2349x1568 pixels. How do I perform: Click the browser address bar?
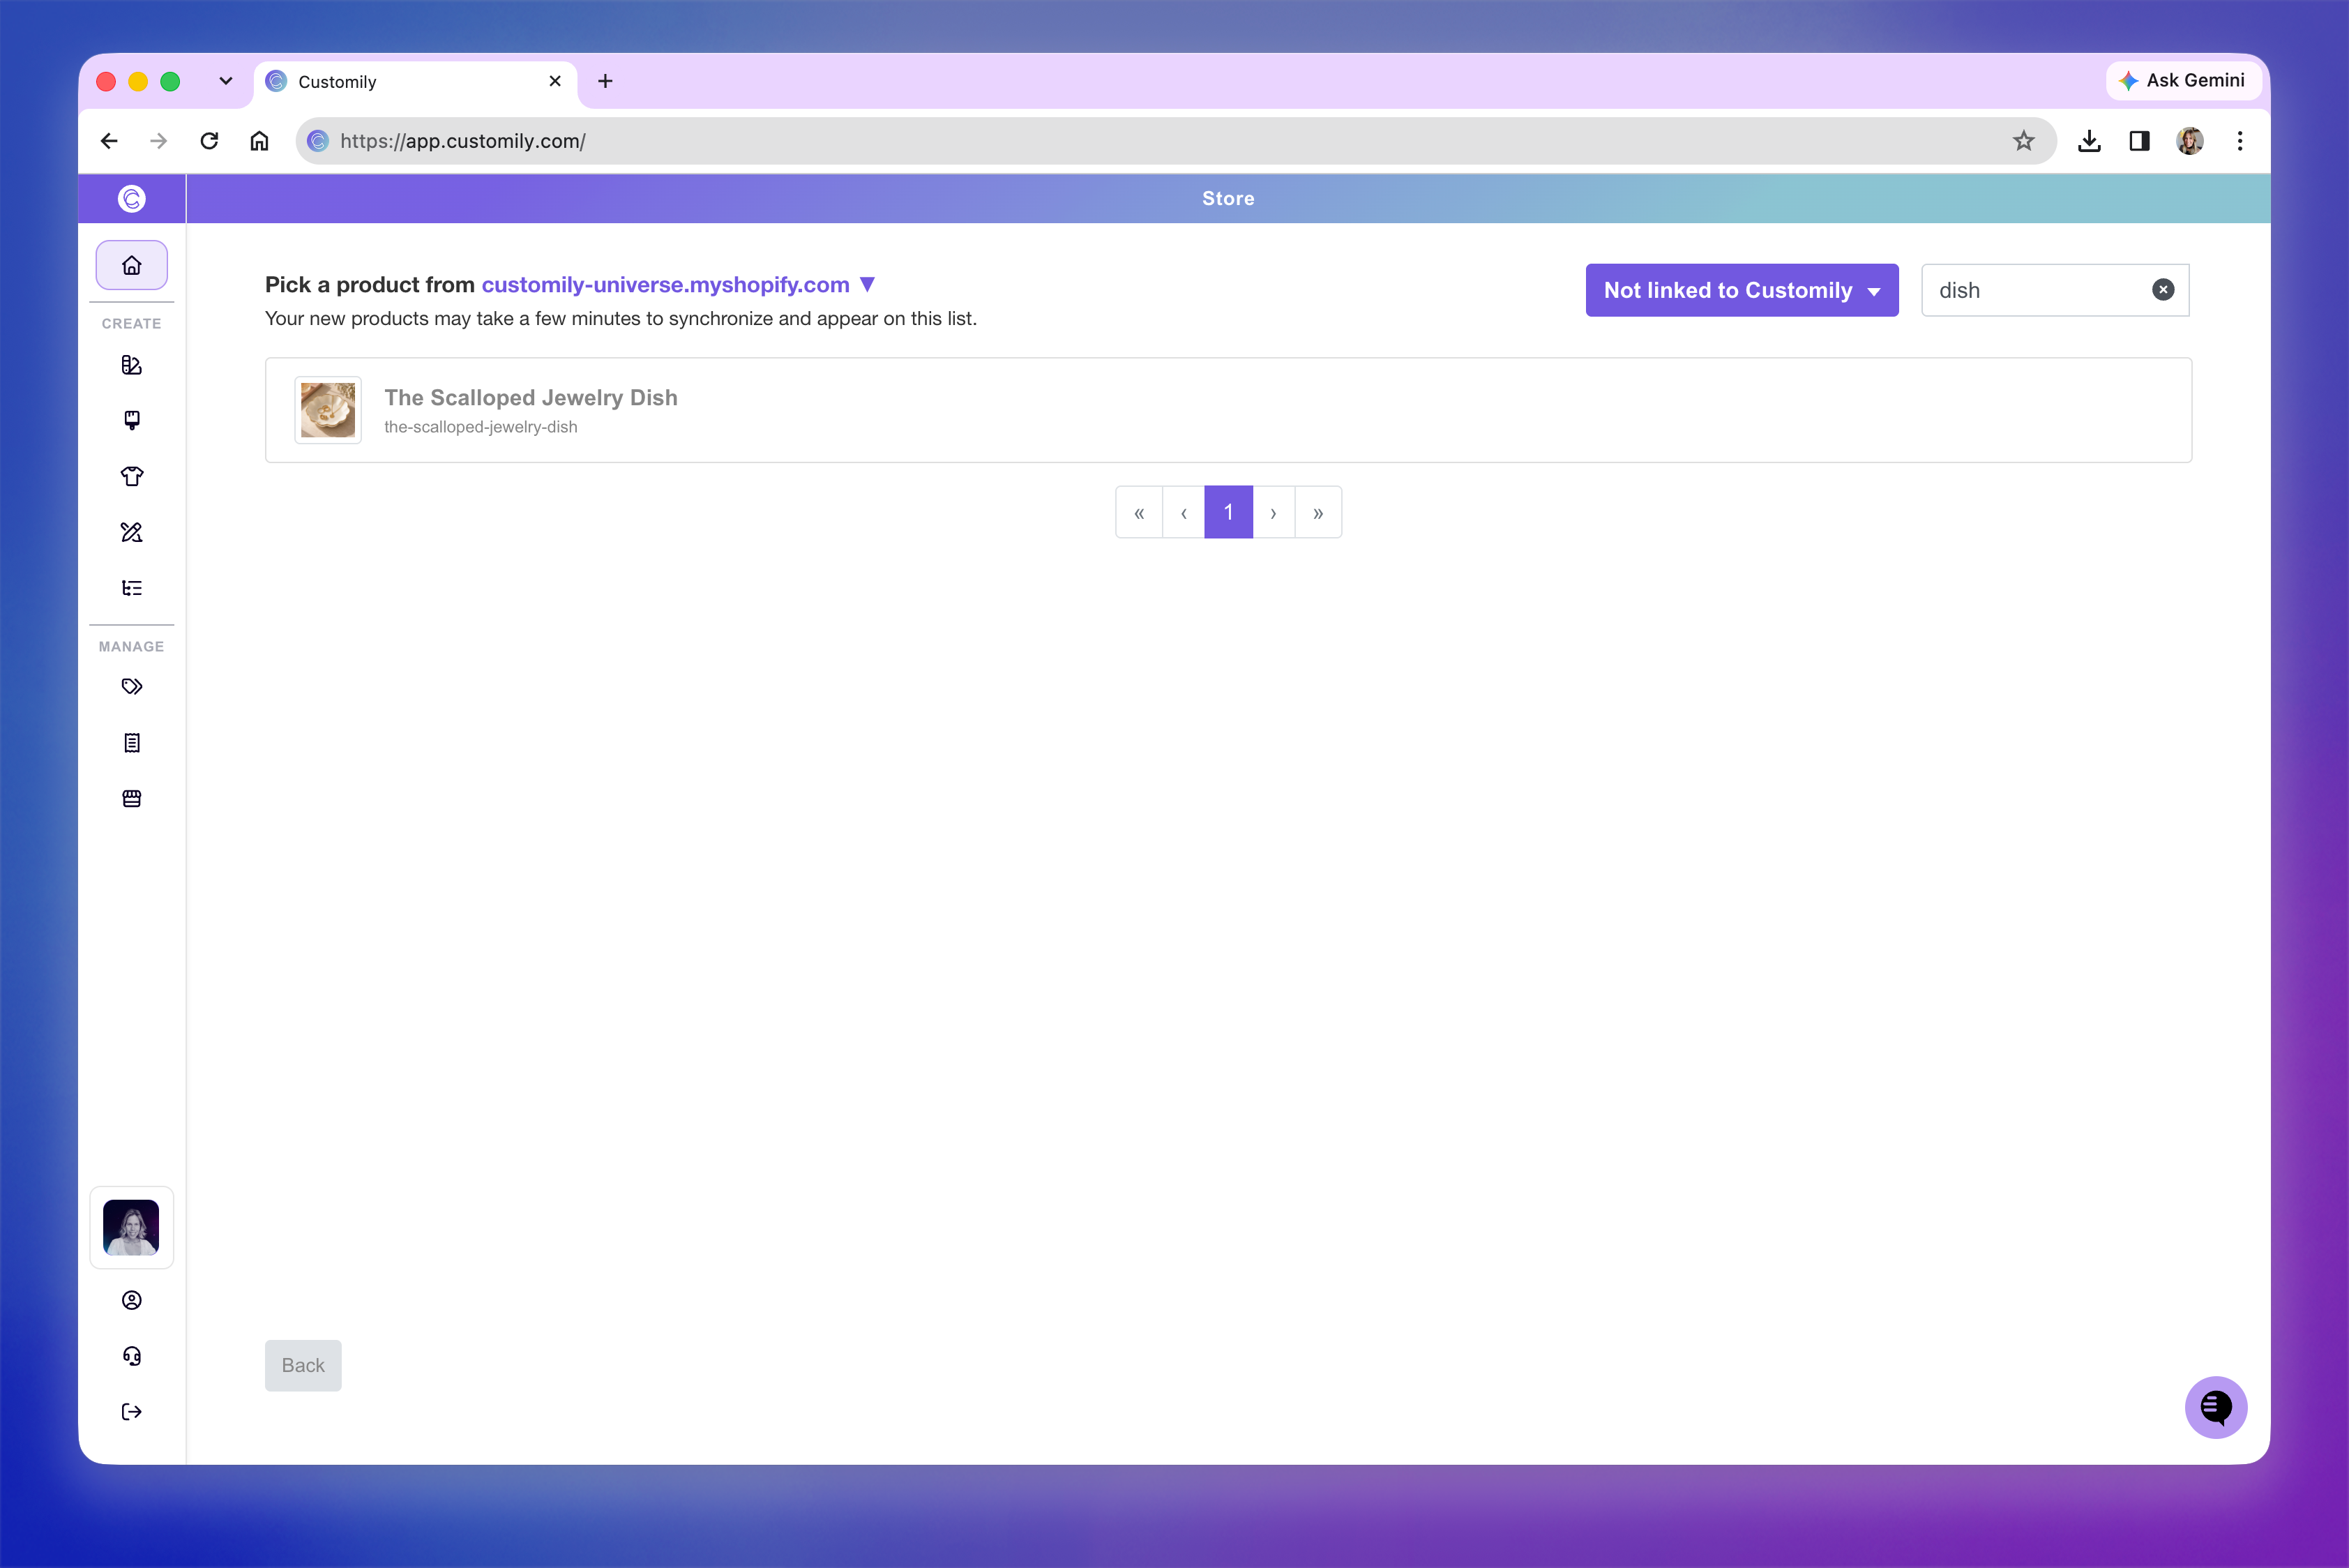coord(1175,141)
